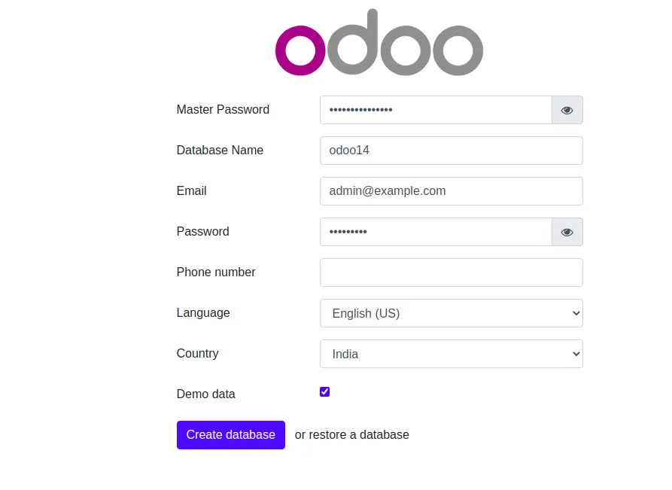Select the Database Name field containing odoo14
Screen dimensions: 672x490
(452, 151)
